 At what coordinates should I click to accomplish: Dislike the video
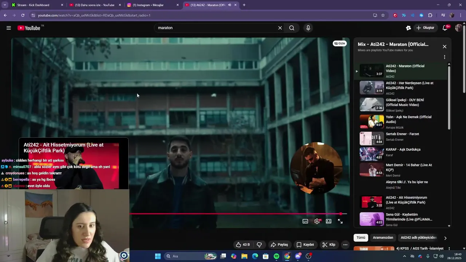point(260,245)
